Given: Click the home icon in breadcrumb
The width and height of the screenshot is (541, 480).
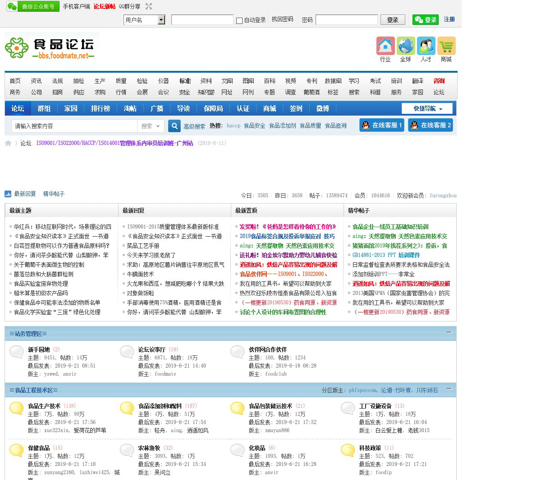Looking at the screenshot, I should pyautogui.click(x=8, y=143).
